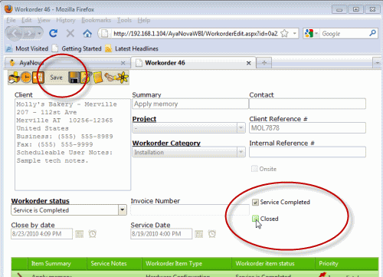Go to the browser Home page icon
The width and height of the screenshot is (383, 277).
point(87,33)
